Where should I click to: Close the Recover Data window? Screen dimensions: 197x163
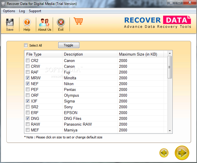pos(190,3)
